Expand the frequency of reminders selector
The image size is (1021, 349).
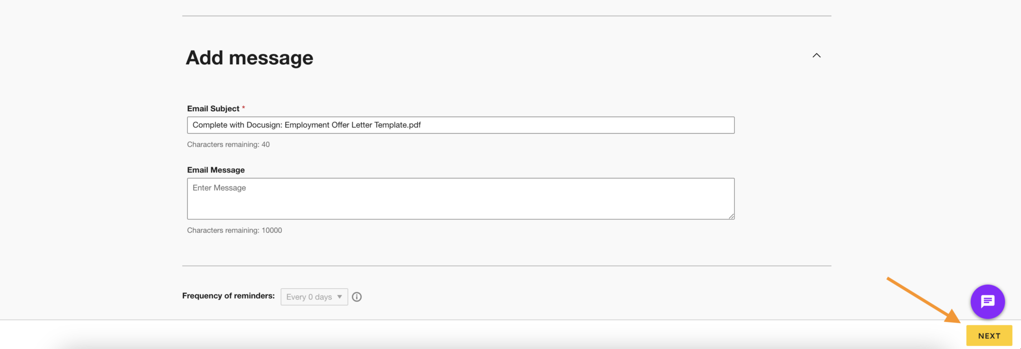tap(314, 297)
